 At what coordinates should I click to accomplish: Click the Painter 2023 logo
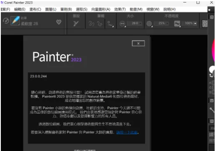57,57
